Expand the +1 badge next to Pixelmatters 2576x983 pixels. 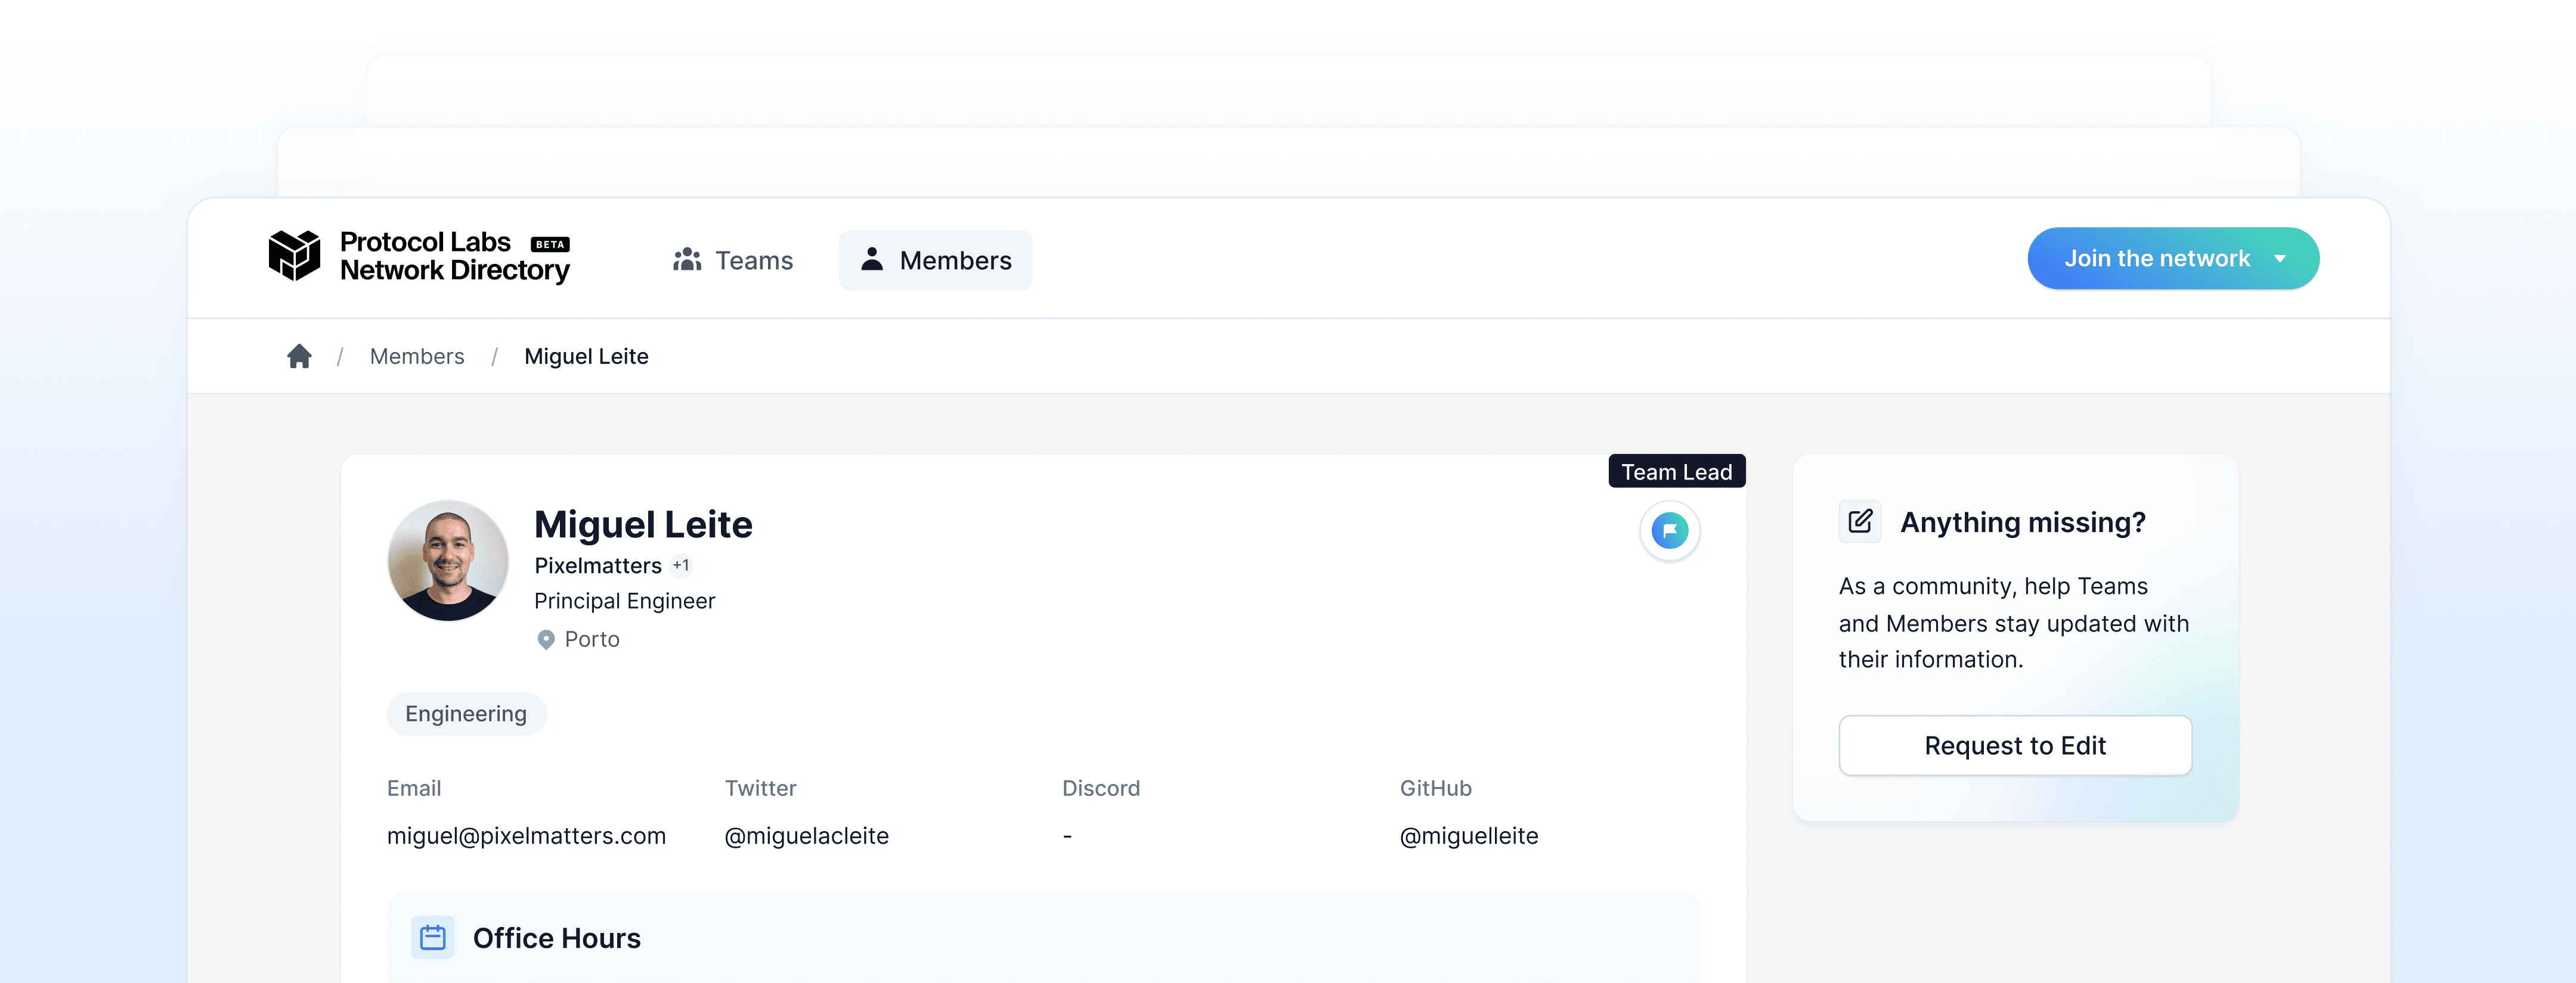click(681, 564)
